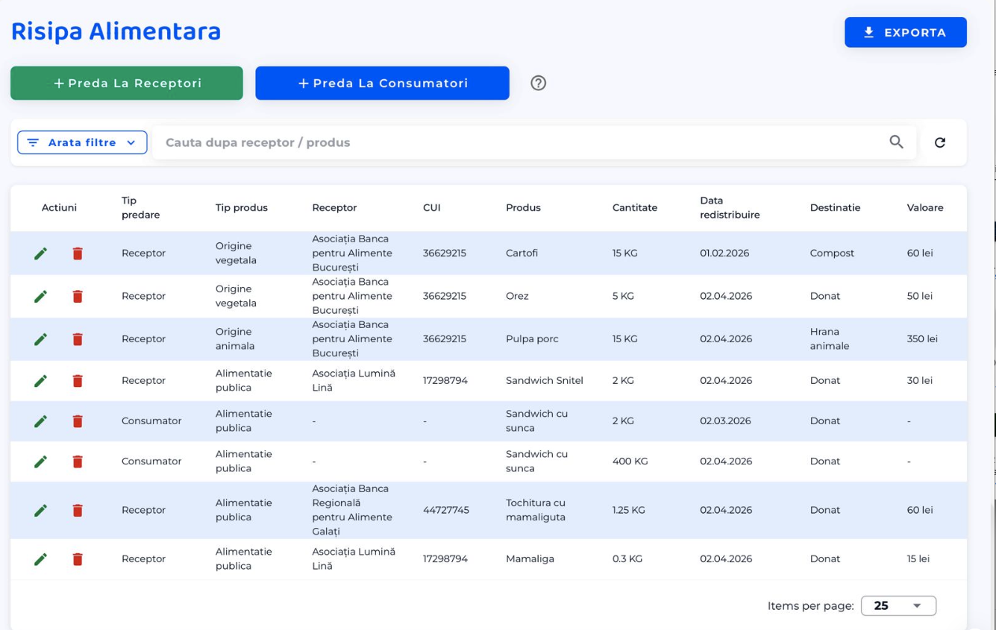Click the Preda La Consumatori button
996x630 pixels.
382,84
